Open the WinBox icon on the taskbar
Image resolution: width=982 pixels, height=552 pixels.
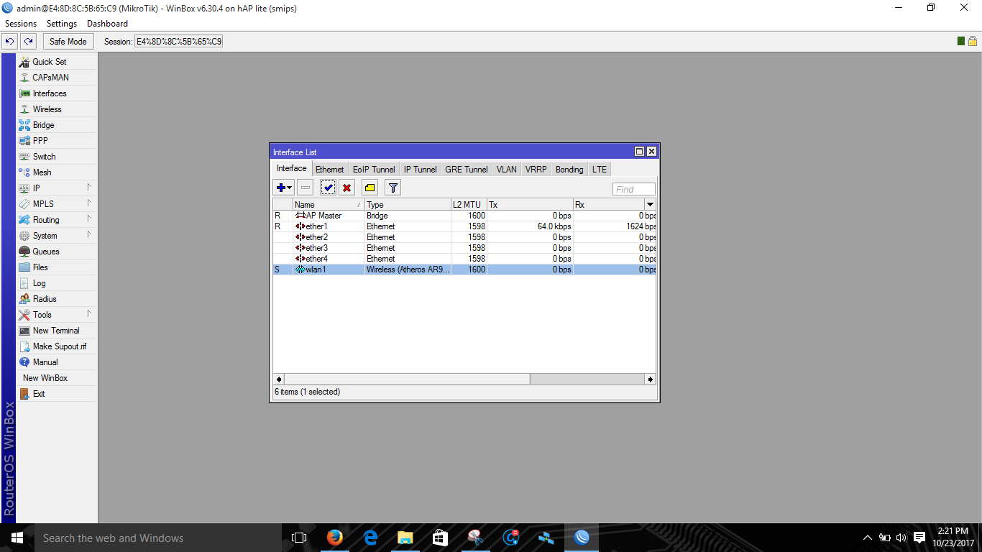tap(581, 537)
